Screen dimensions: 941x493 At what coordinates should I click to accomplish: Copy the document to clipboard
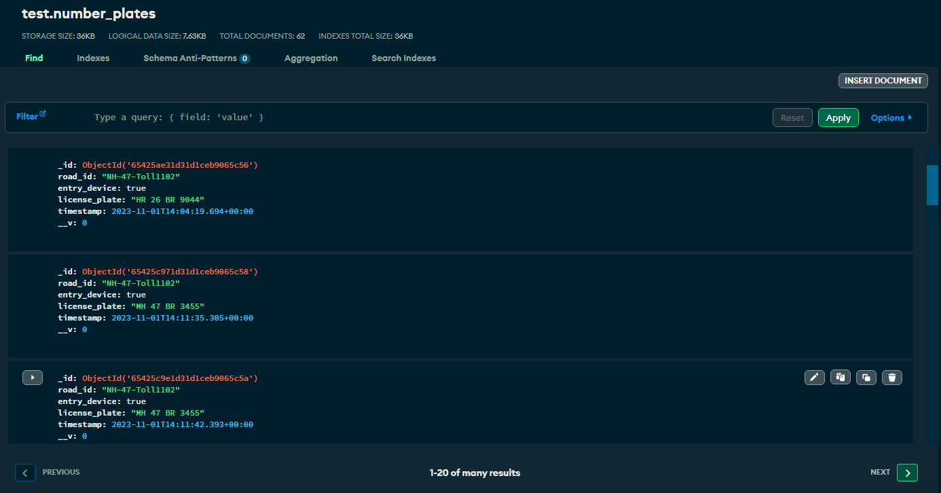(840, 378)
